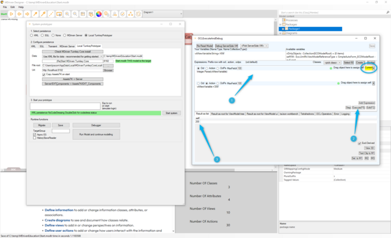Viewport: 391px width, 238px height.
Task: Select Action radio in first expression row
Action: pyautogui.click(x=206, y=68)
